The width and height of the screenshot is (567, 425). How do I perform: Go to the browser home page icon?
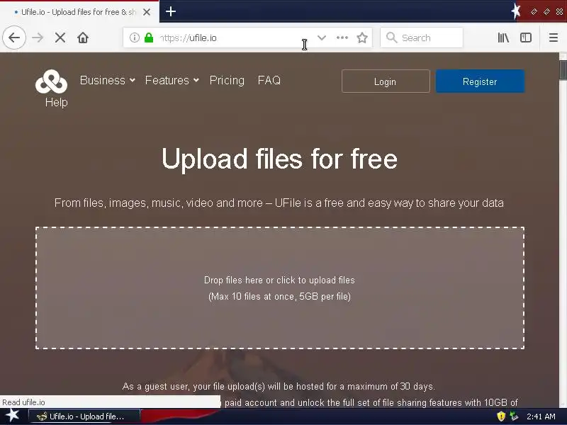(x=83, y=38)
